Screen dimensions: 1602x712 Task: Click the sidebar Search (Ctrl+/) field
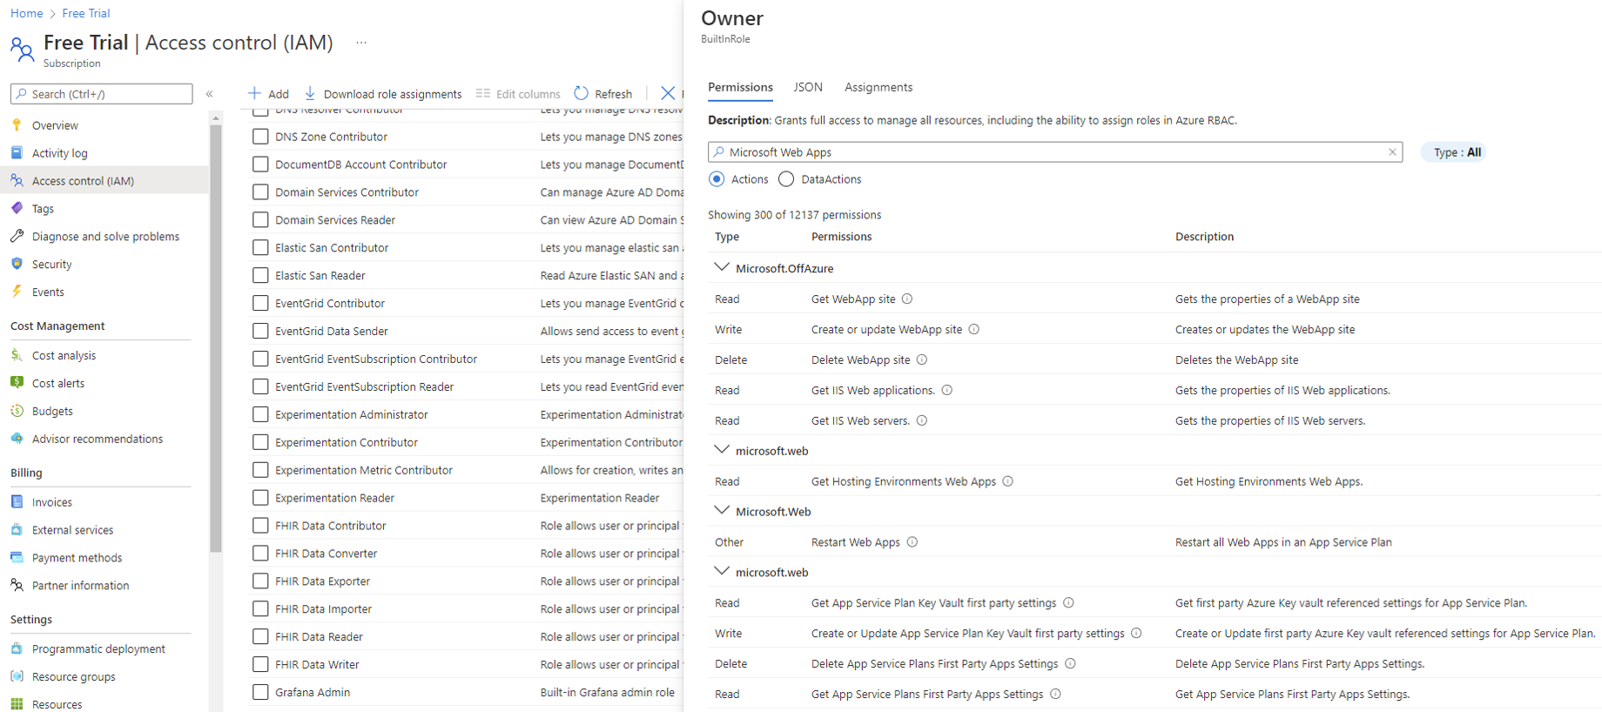102,94
